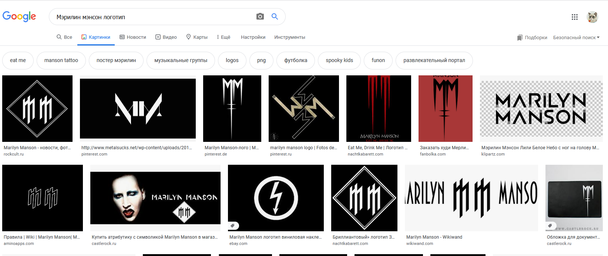Screen dimensions: 608x256
Task: Click product tag icon on document cover image
Action: (x=550, y=225)
